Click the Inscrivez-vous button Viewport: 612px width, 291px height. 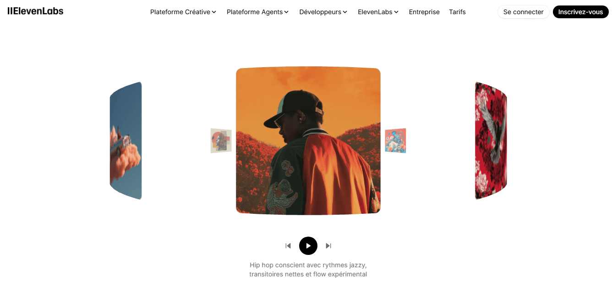pyautogui.click(x=580, y=12)
